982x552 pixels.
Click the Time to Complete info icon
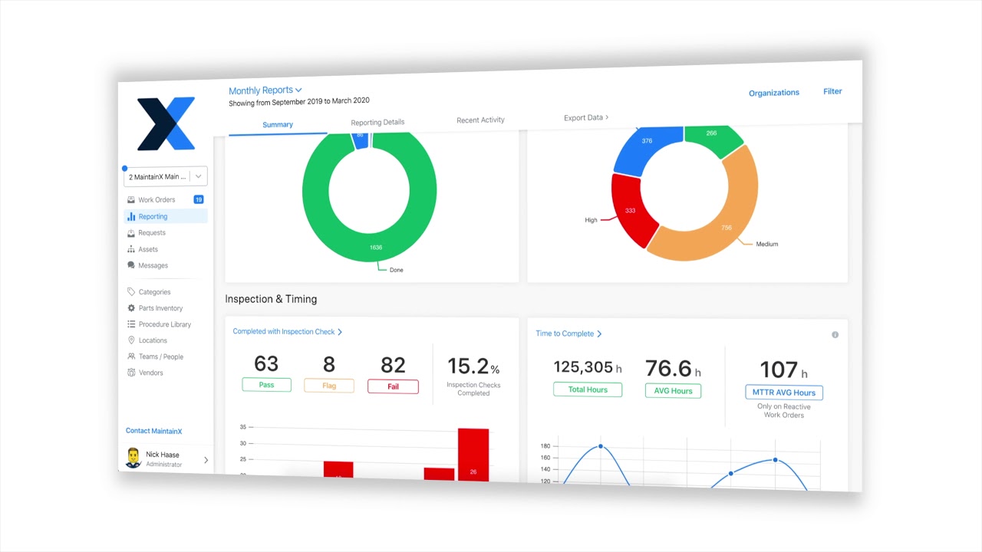(835, 335)
